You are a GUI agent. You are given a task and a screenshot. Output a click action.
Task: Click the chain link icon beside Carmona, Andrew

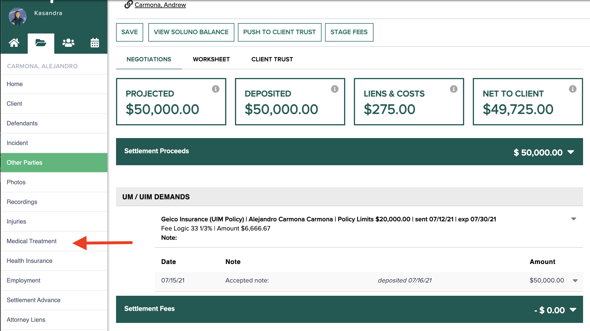[x=128, y=4]
